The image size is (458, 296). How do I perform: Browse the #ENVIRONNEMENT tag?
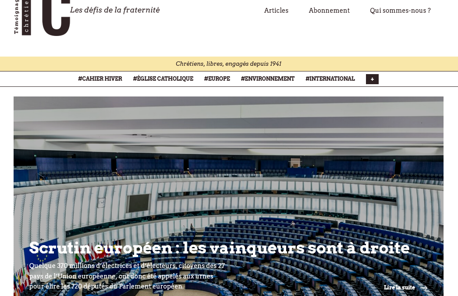coord(268,79)
